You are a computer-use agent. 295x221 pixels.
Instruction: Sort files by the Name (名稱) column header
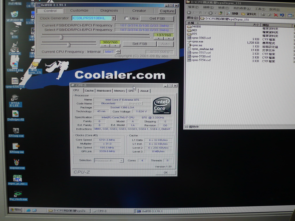coord(211,23)
